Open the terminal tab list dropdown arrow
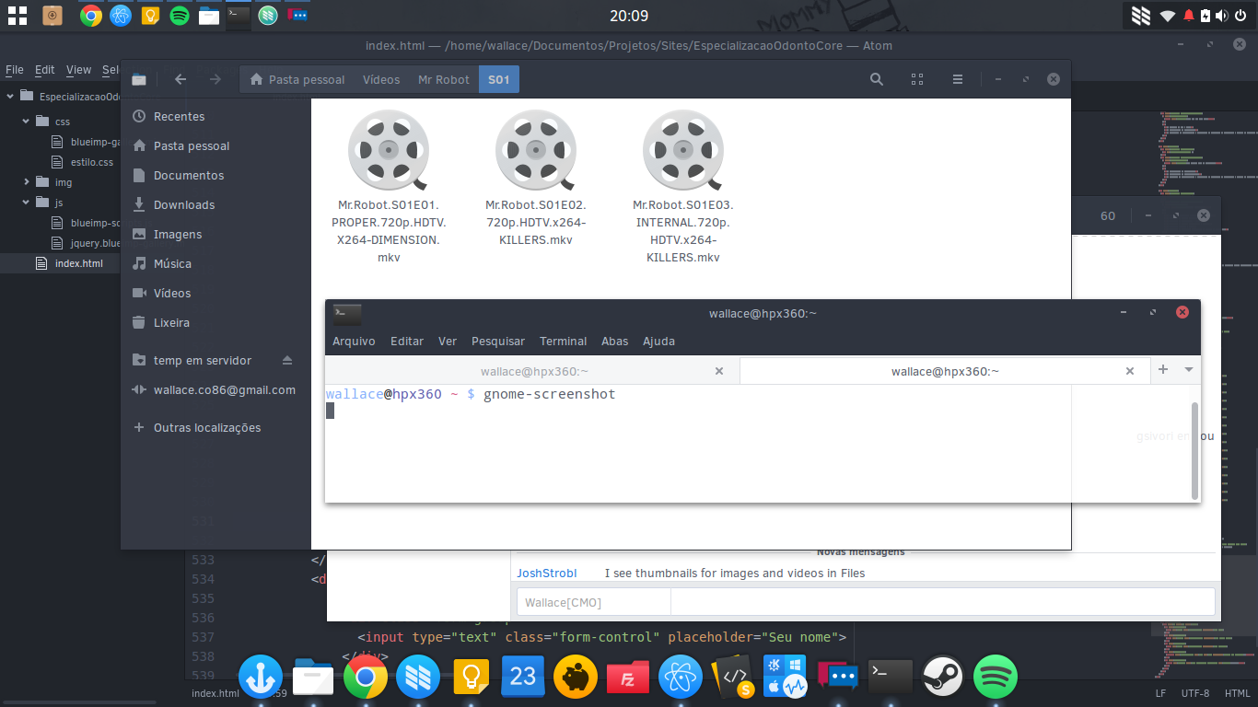 tap(1188, 369)
